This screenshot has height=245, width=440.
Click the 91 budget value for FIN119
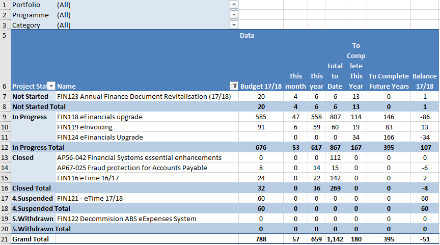point(261,127)
